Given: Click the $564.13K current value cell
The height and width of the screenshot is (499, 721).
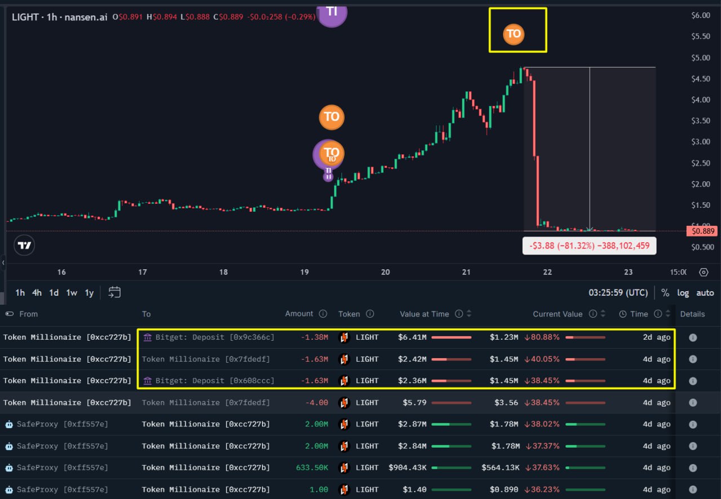Looking at the screenshot, I should coord(501,467).
